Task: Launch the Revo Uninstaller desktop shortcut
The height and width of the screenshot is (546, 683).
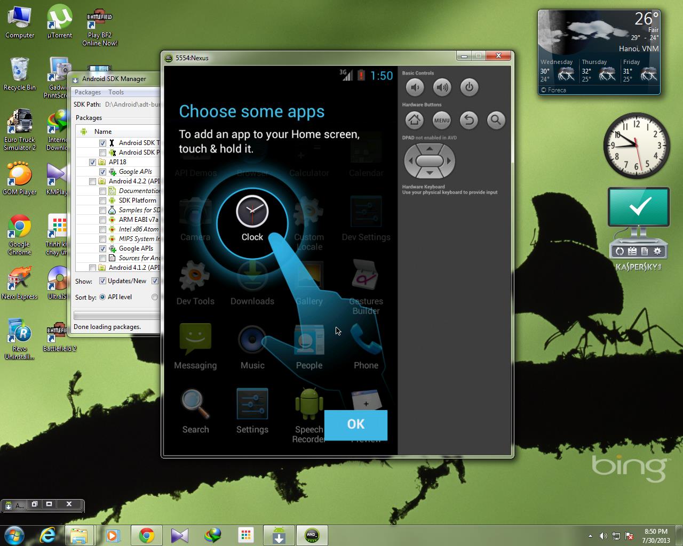Action: 20,340
